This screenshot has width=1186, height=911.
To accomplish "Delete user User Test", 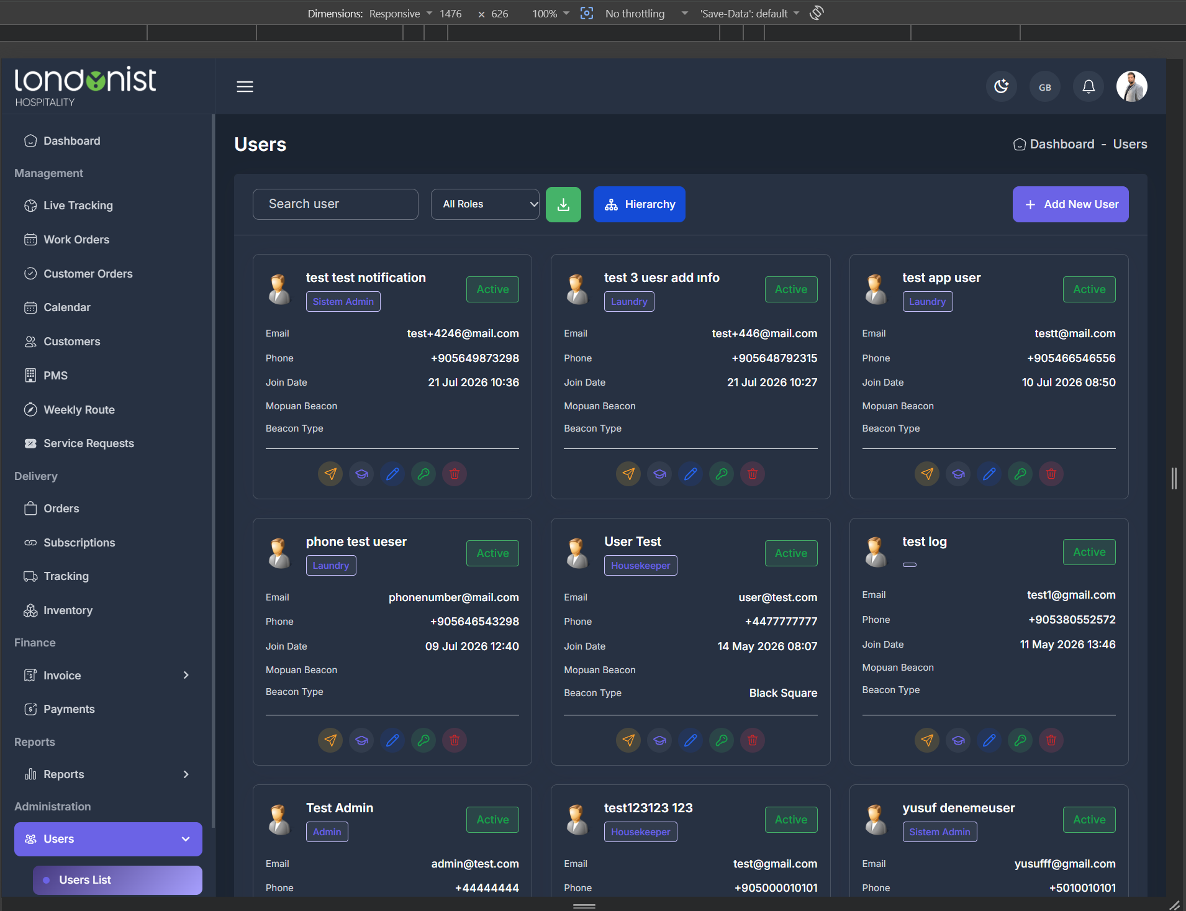I will click(753, 740).
